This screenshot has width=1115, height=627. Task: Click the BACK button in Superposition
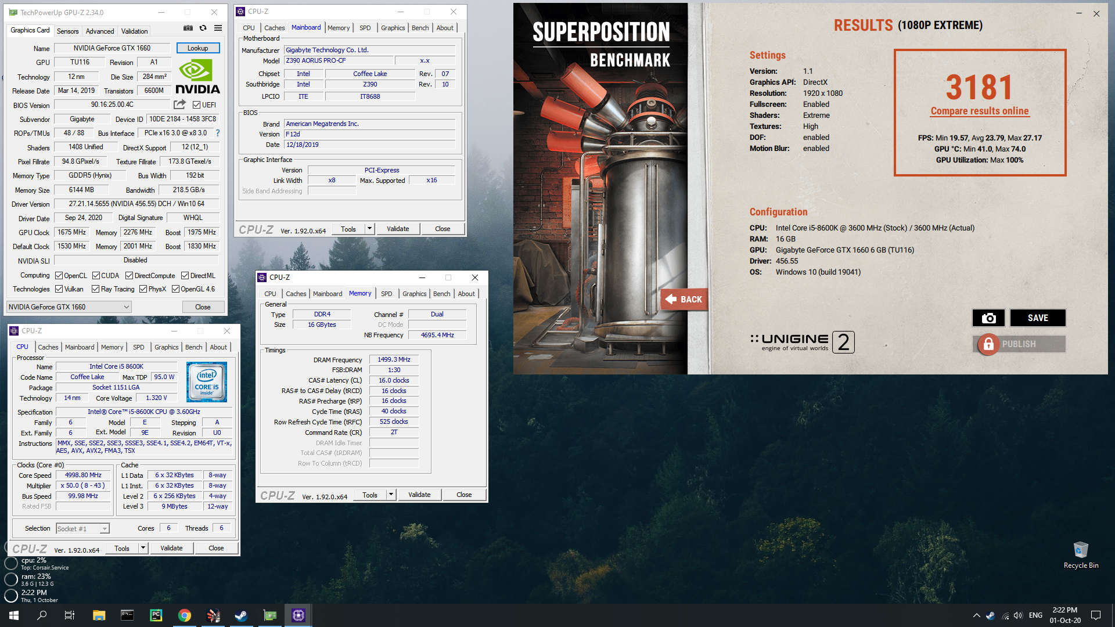[x=684, y=299]
